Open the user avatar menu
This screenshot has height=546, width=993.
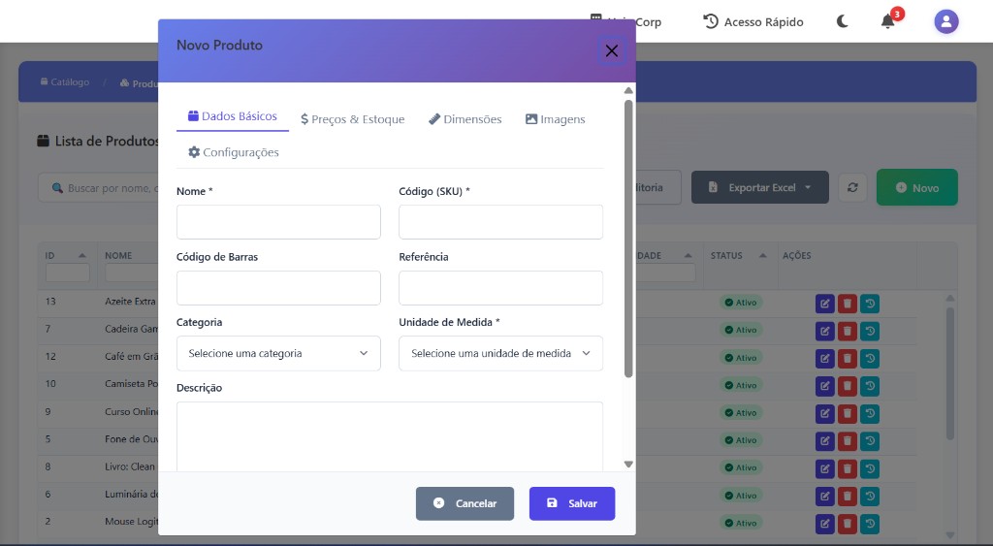(946, 21)
